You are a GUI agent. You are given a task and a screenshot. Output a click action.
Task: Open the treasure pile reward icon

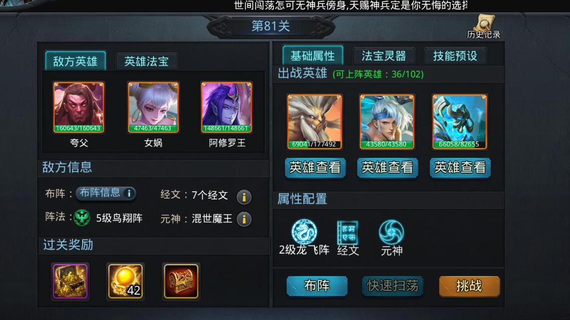70,281
